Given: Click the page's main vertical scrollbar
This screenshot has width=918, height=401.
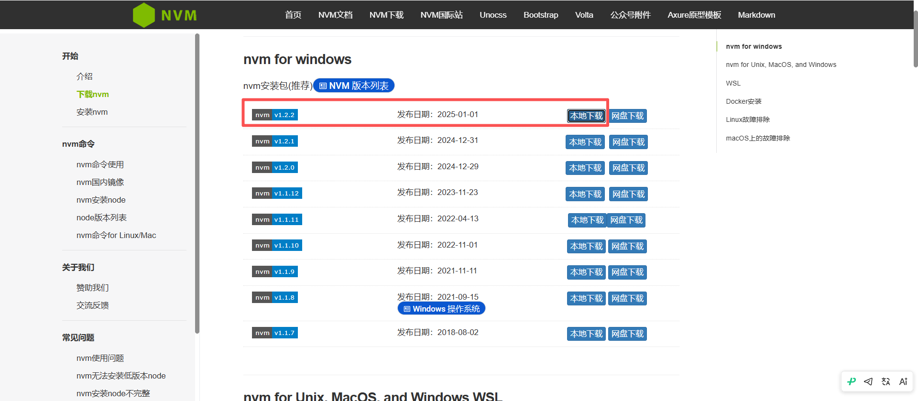Looking at the screenshot, I should click(915, 38).
